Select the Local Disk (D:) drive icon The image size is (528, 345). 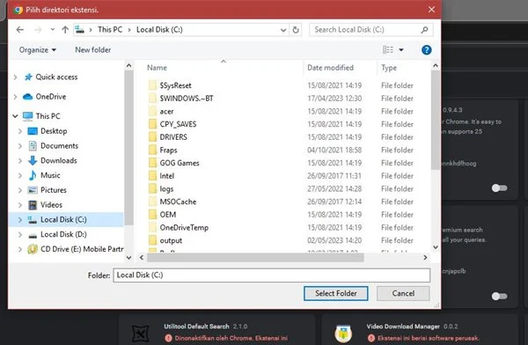point(33,235)
